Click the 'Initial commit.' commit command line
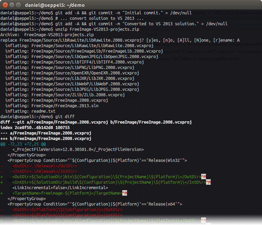The height and width of the screenshot is (225, 262). coord(96,13)
